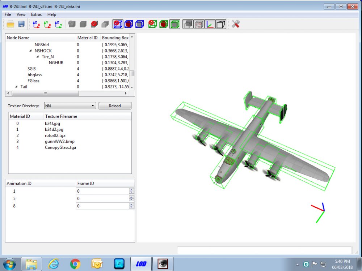The width and height of the screenshot is (362, 271).
Task: Switch to the ZX axis view
Action: pos(36,24)
